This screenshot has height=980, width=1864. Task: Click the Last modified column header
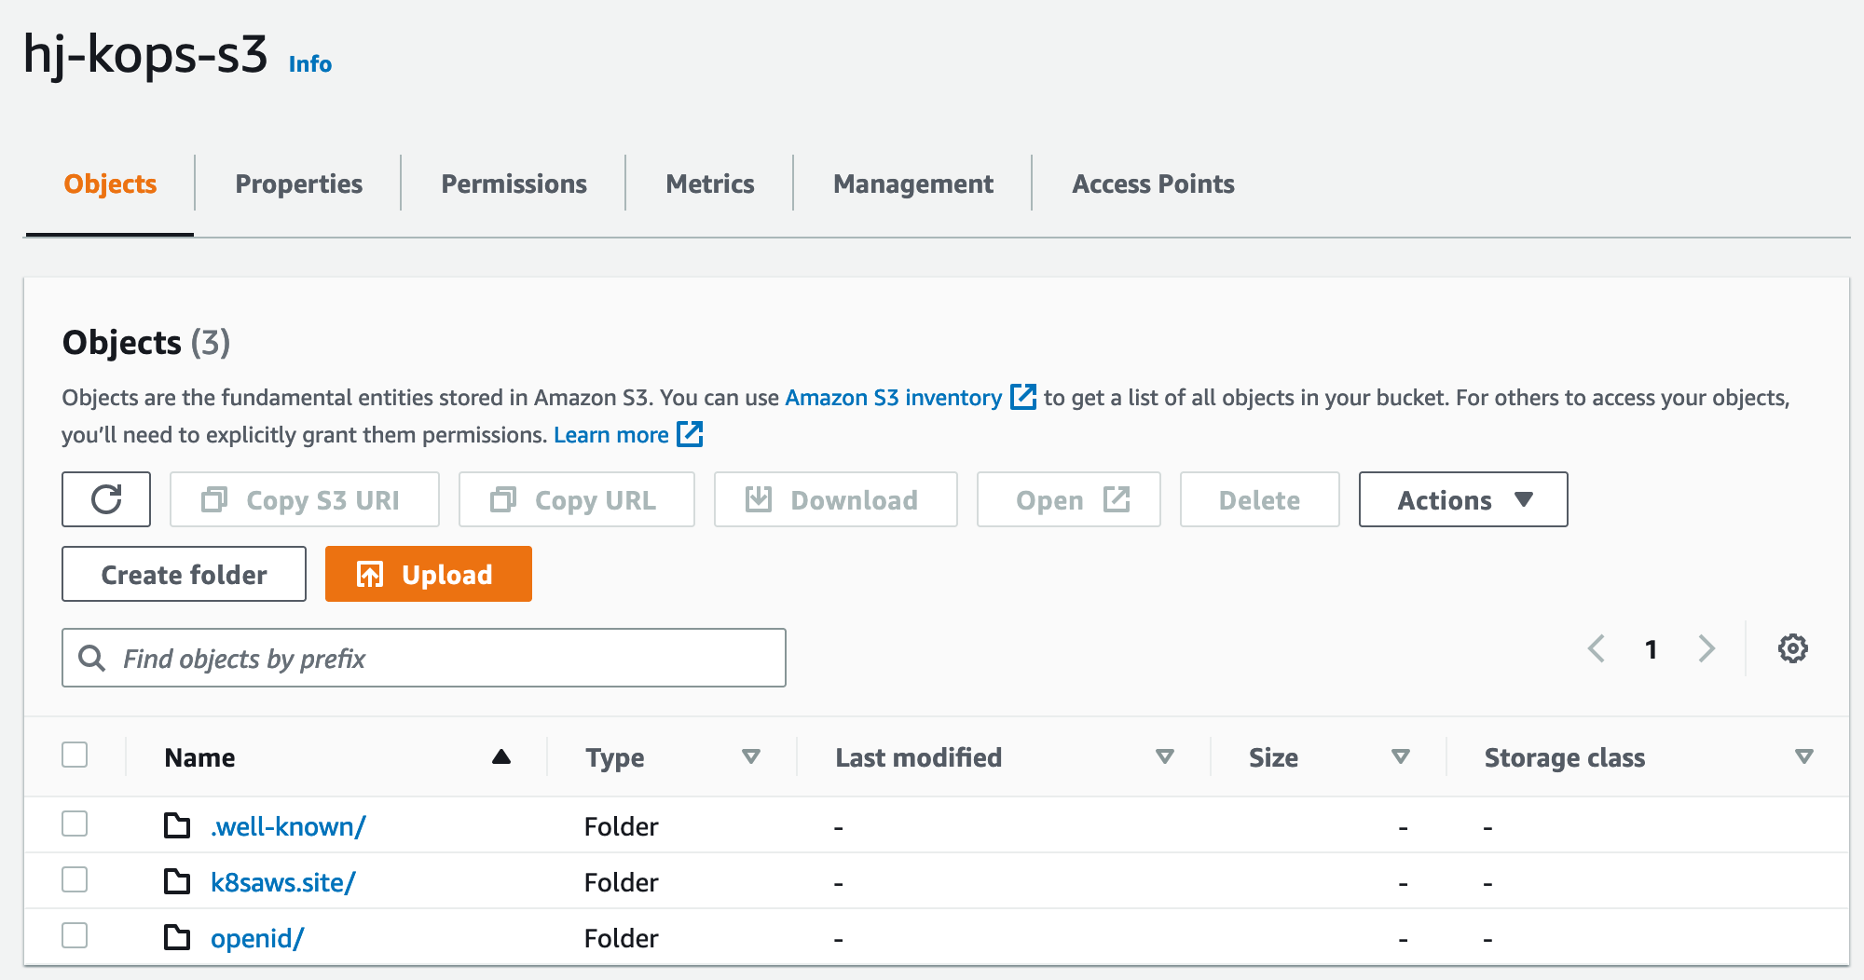tap(918, 757)
